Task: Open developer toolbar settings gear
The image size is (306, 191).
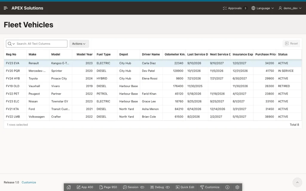Action: tap(237, 187)
